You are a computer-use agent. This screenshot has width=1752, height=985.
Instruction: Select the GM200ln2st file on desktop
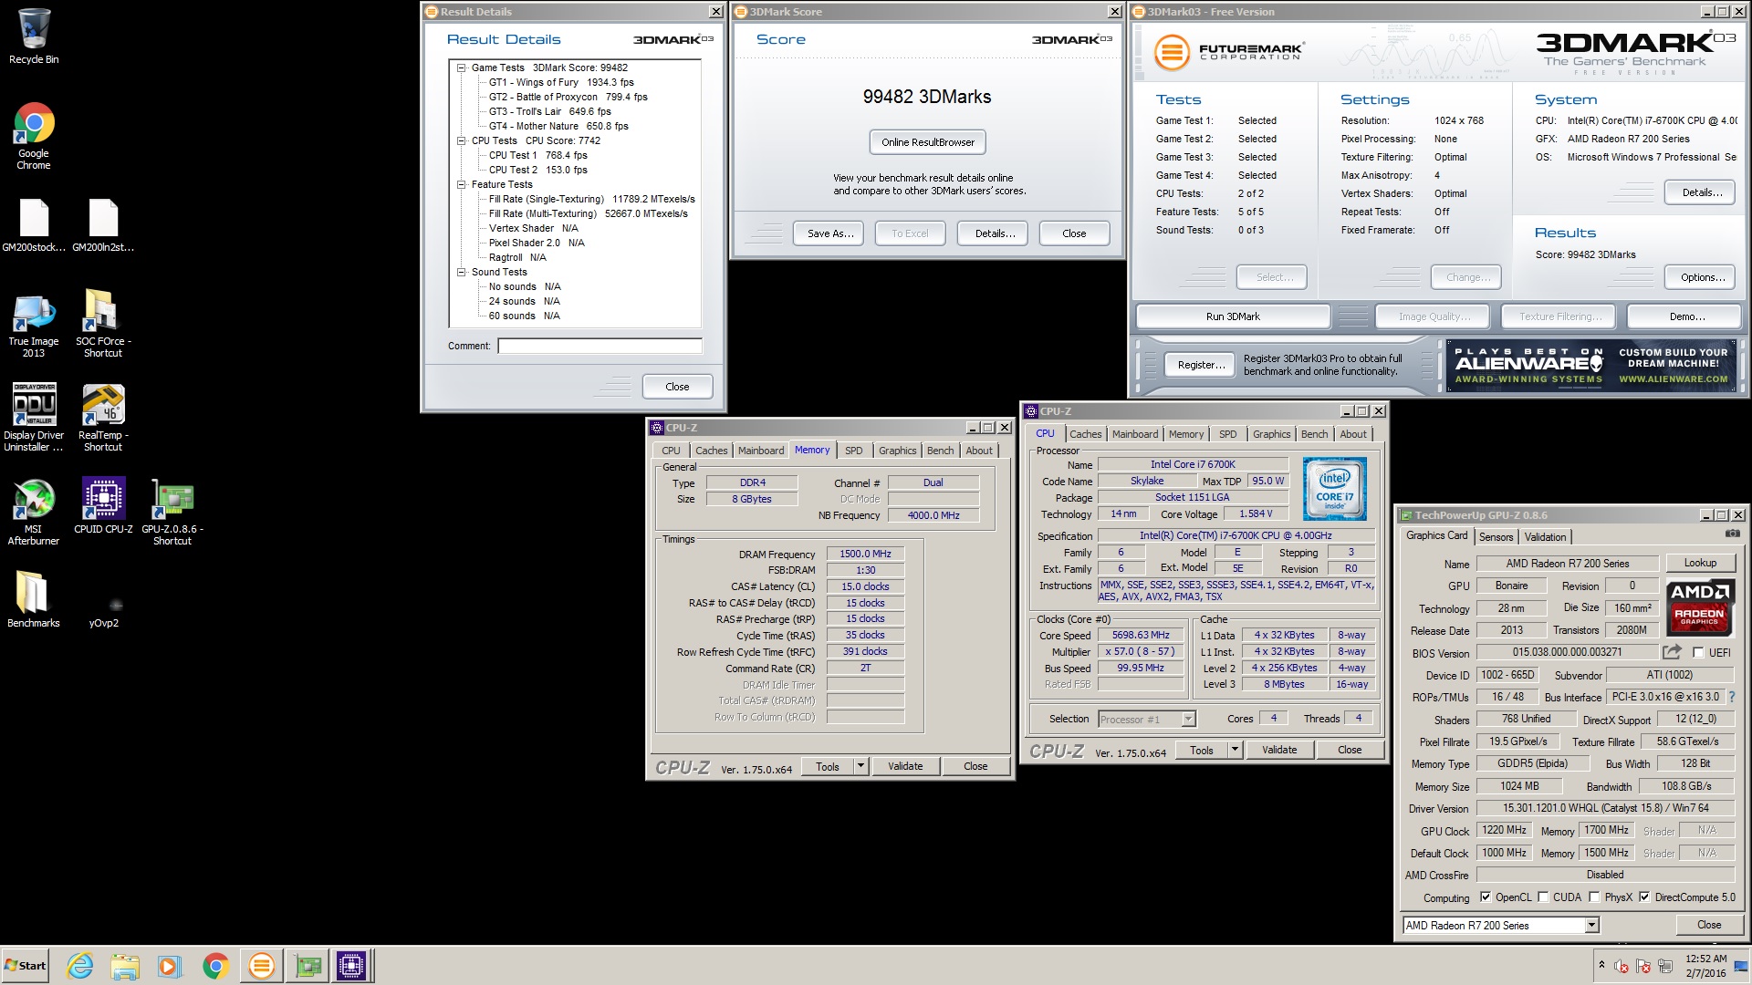coord(103,225)
